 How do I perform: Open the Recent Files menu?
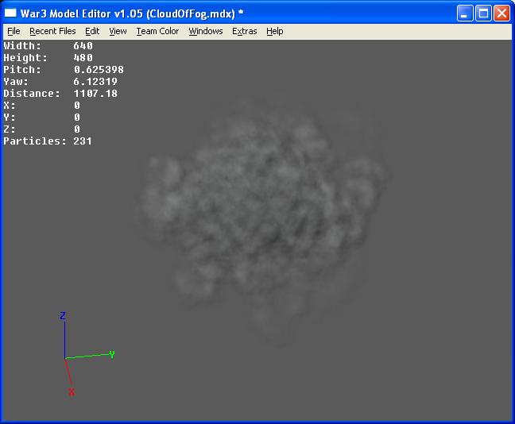tap(52, 31)
